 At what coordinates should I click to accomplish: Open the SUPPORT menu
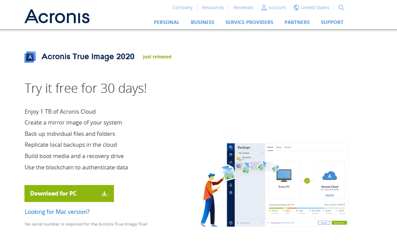(x=332, y=22)
